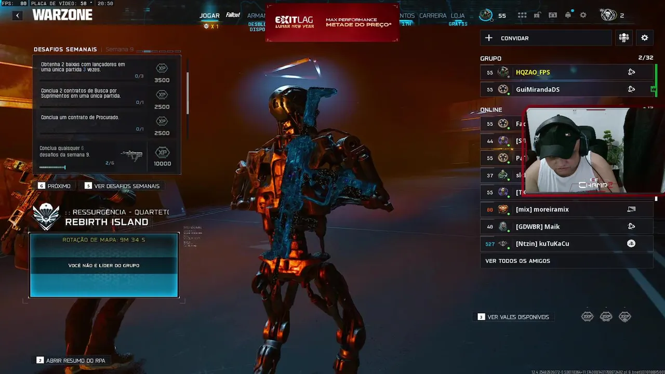Click the XP badge for 10000 reward

coord(162,152)
